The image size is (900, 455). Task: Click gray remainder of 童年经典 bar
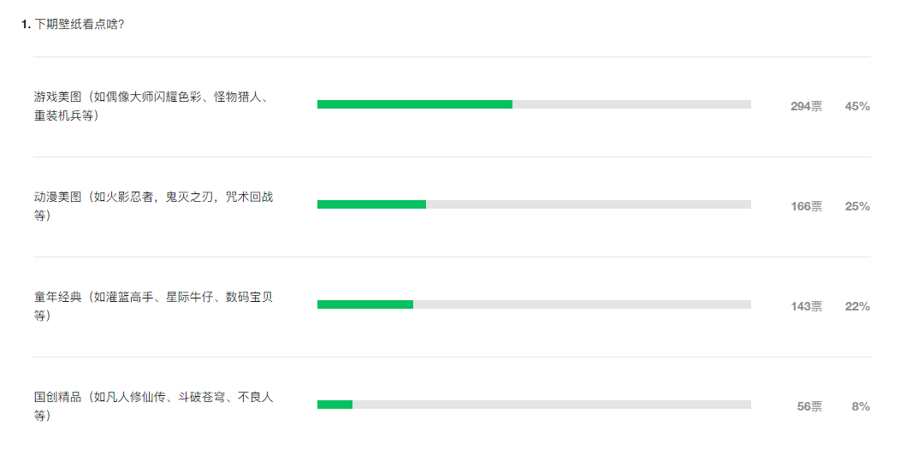pos(582,304)
